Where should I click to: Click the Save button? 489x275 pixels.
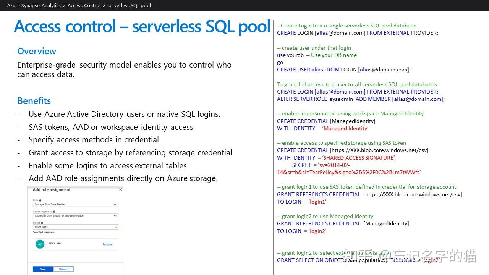point(43,269)
